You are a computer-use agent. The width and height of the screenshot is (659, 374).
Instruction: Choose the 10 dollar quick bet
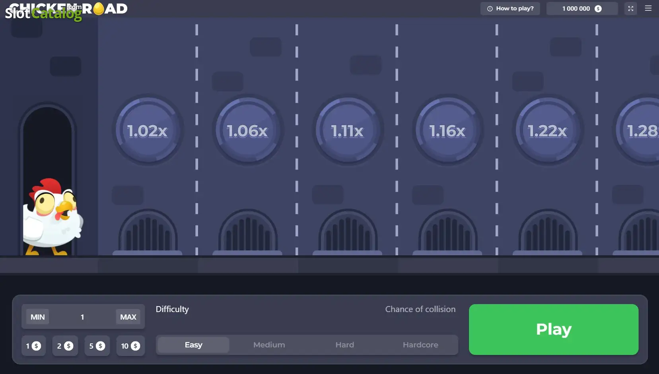click(130, 346)
